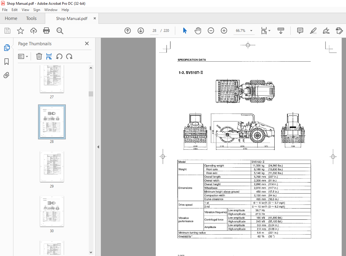Click the upload to cloud icon
346x256 pixels.
point(34,31)
